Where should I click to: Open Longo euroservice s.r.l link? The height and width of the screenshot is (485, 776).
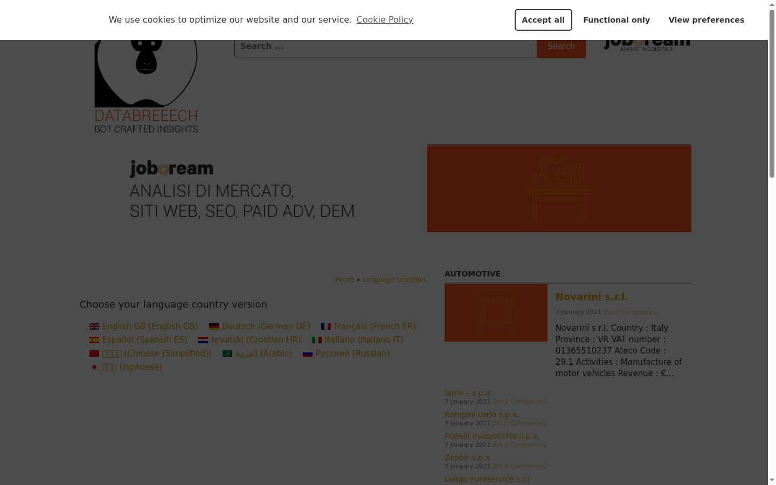(x=487, y=479)
